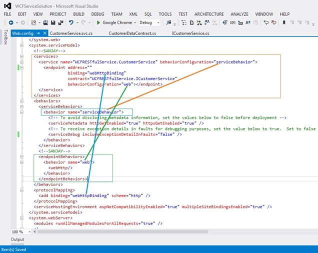Screen dimensions: 318x253
Task: Click the Navigate Backward arrow icon
Action: point(11,22)
